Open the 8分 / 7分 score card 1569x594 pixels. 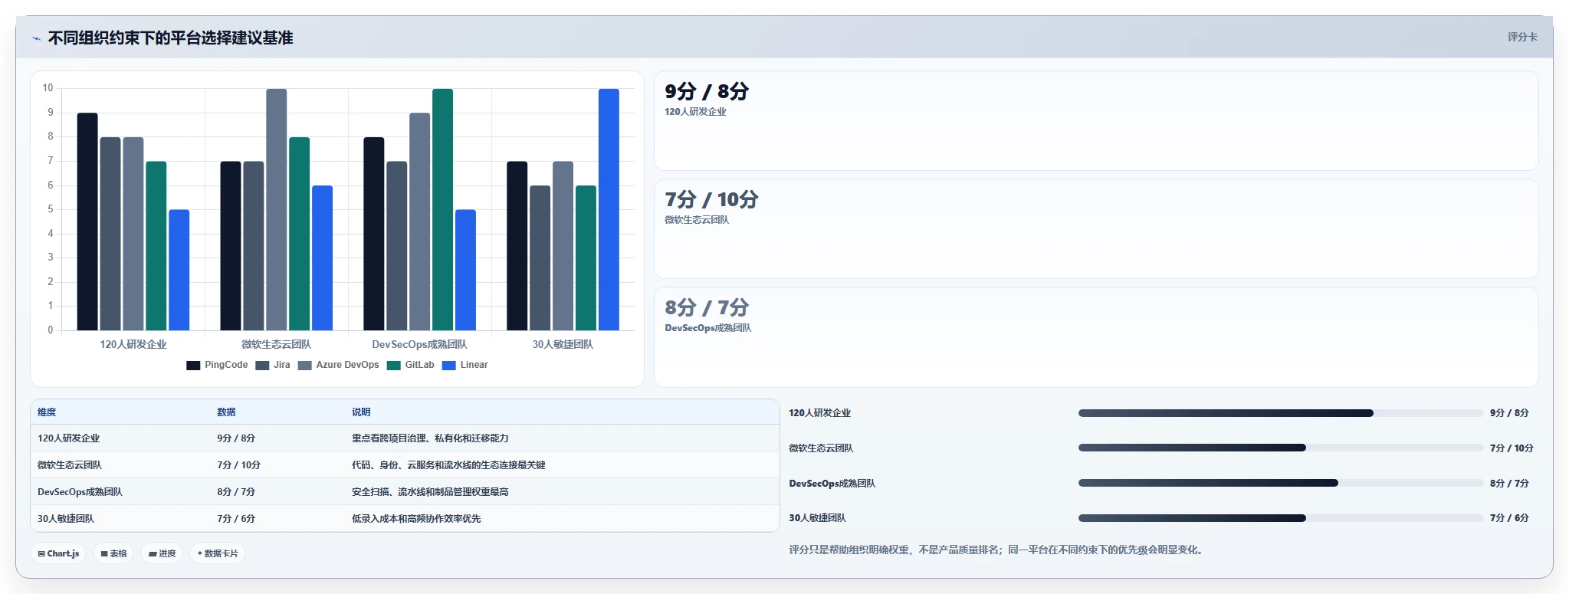pos(1096,337)
